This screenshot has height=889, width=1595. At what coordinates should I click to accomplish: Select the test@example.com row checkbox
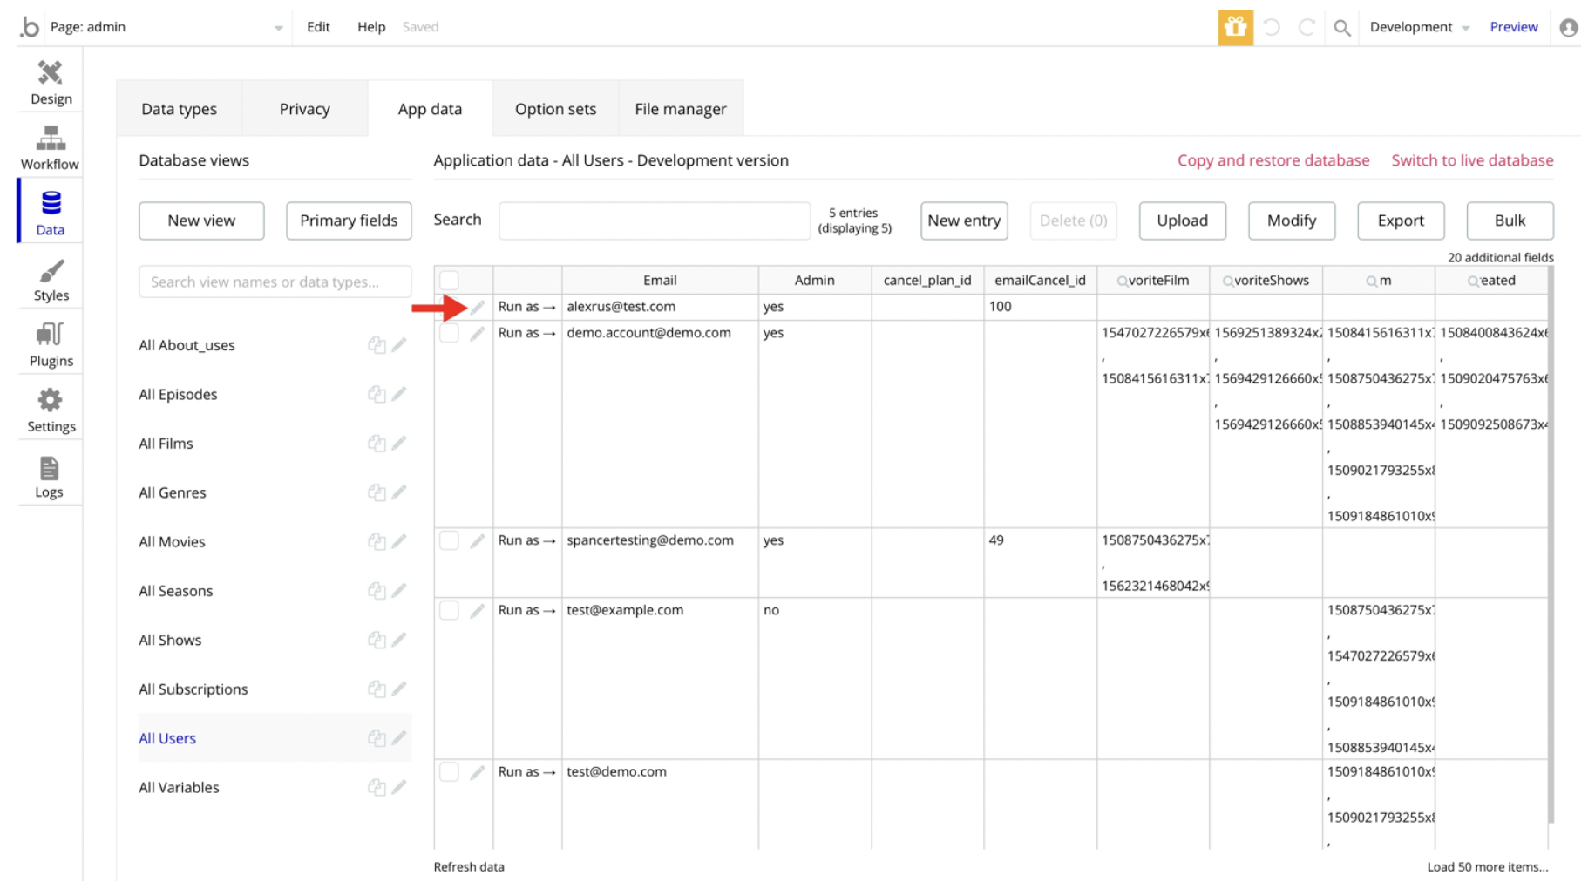click(x=449, y=610)
